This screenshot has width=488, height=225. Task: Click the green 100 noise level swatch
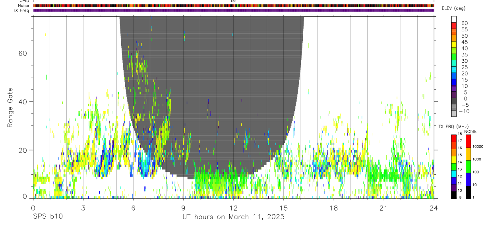pos(468,167)
